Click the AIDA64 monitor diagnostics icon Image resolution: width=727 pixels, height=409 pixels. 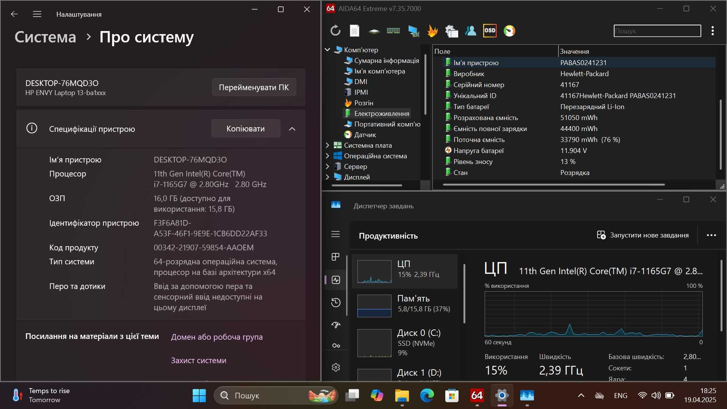(x=413, y=31)
